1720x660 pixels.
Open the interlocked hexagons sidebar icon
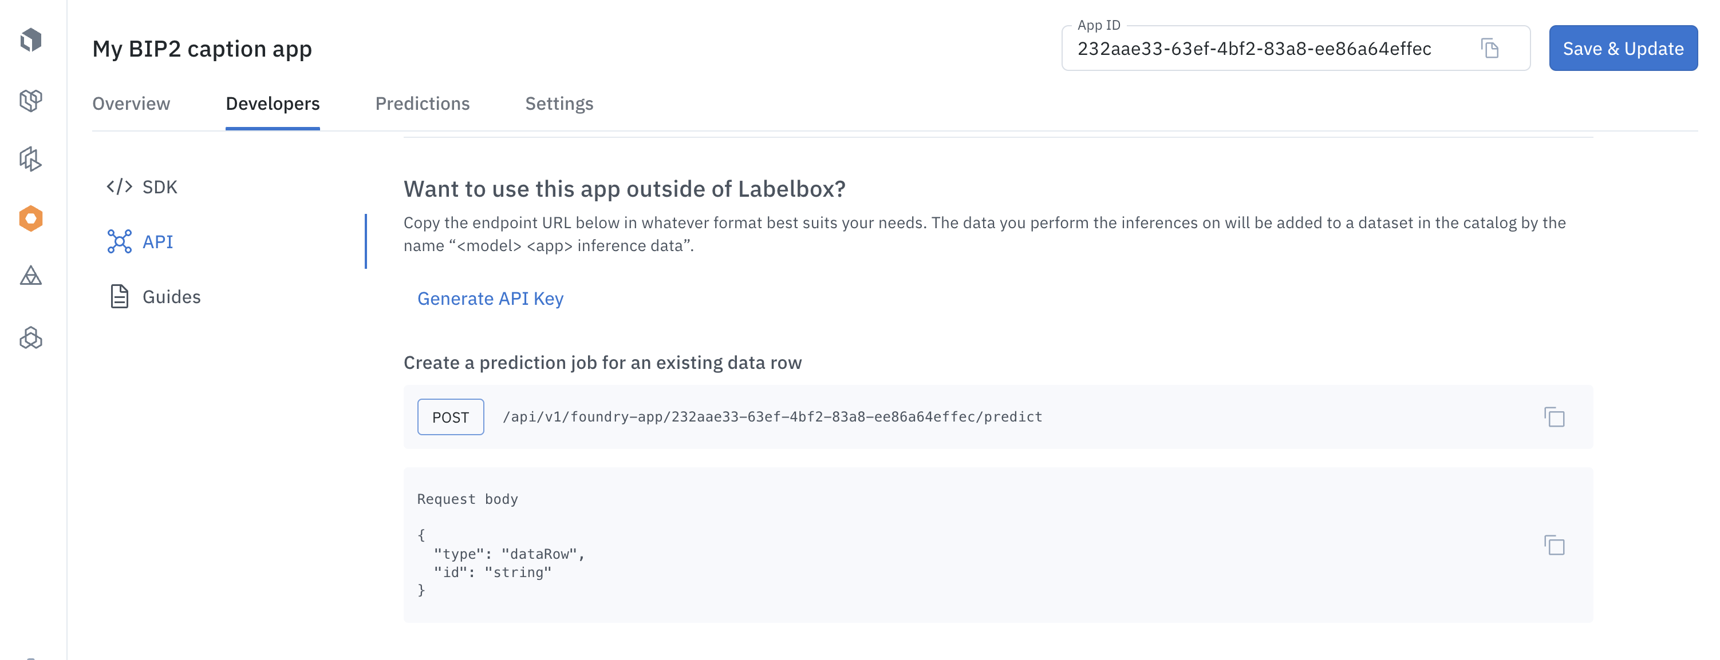[31, 337]
